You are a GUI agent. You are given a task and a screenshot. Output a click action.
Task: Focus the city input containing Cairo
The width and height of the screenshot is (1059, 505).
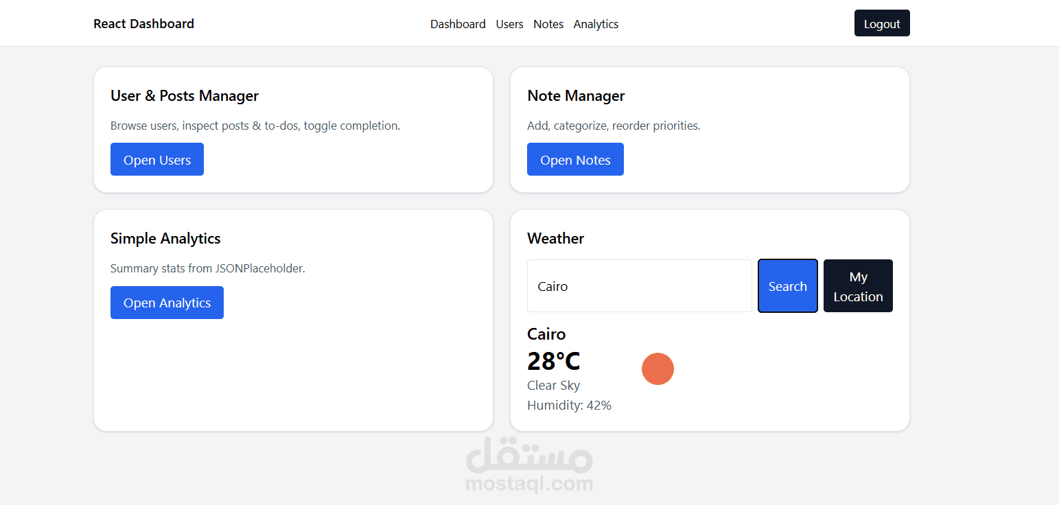tap(640, 286)
